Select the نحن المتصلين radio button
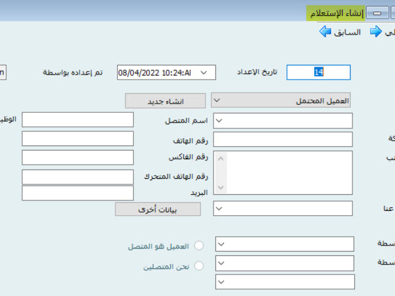395x296 pixels. (x=199, y=266)
